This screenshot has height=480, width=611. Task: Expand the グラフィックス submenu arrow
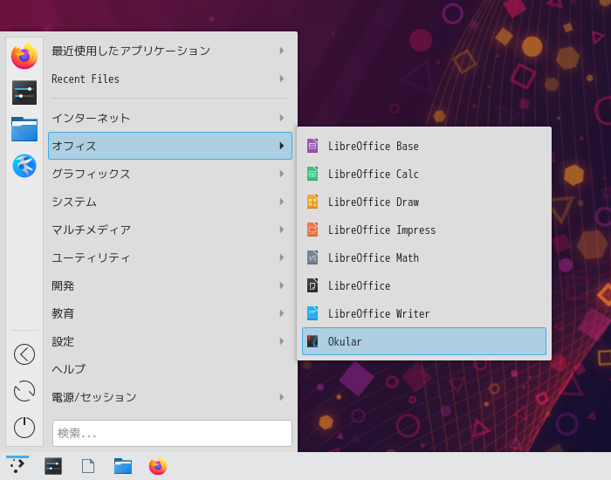pos(282,174)
